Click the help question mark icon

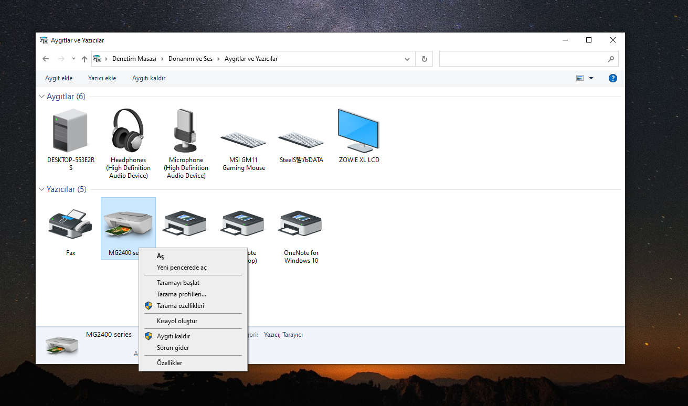[612, 78]
